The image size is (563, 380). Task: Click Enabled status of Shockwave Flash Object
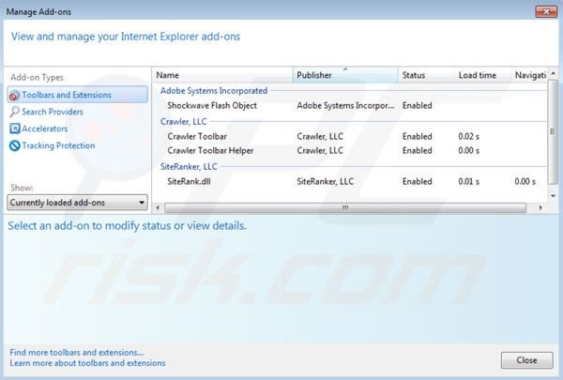point(418,106)
